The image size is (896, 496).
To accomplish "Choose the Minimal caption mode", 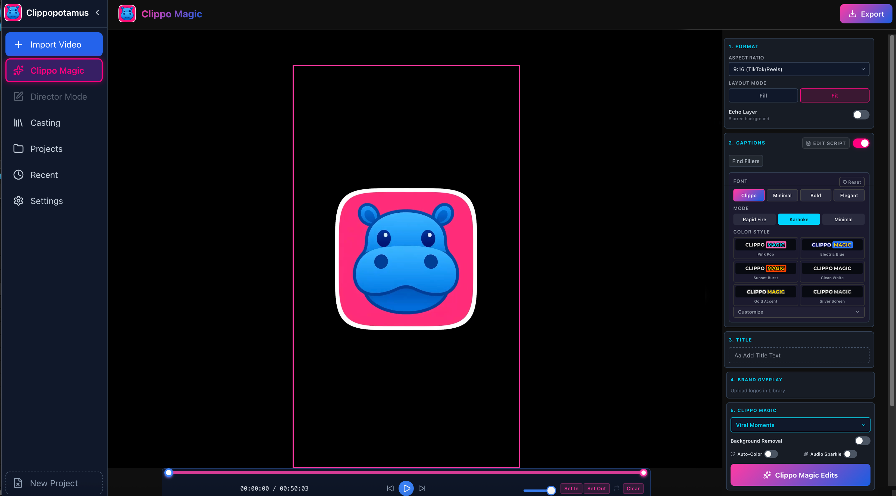I will pyautogui.click(x=844, y=219).
